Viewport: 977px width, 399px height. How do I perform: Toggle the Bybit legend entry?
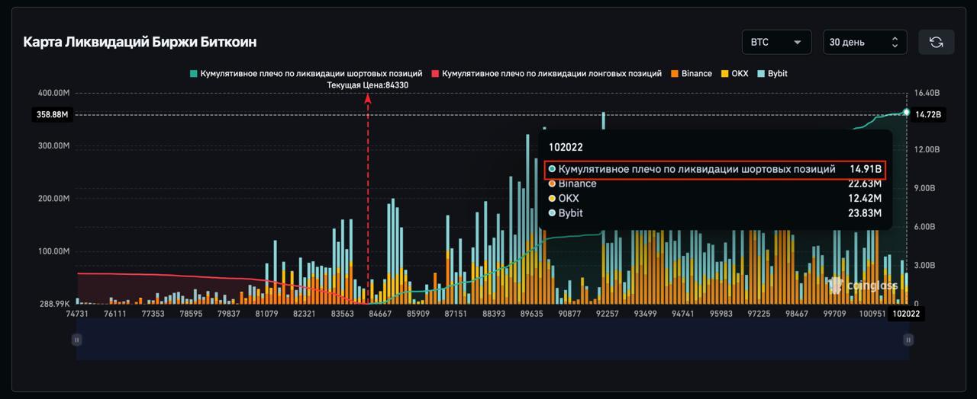772,74
